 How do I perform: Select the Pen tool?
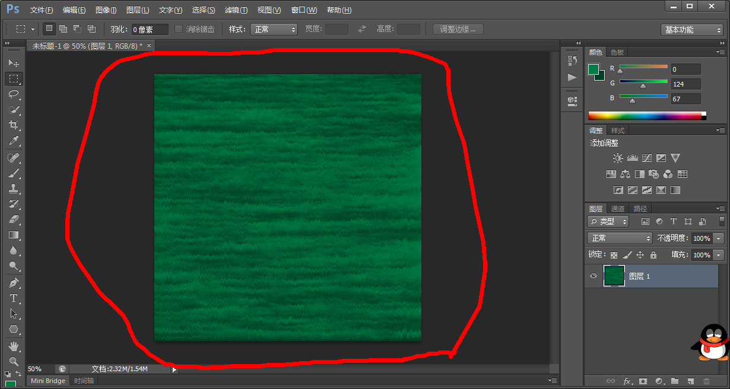[14, 283]
